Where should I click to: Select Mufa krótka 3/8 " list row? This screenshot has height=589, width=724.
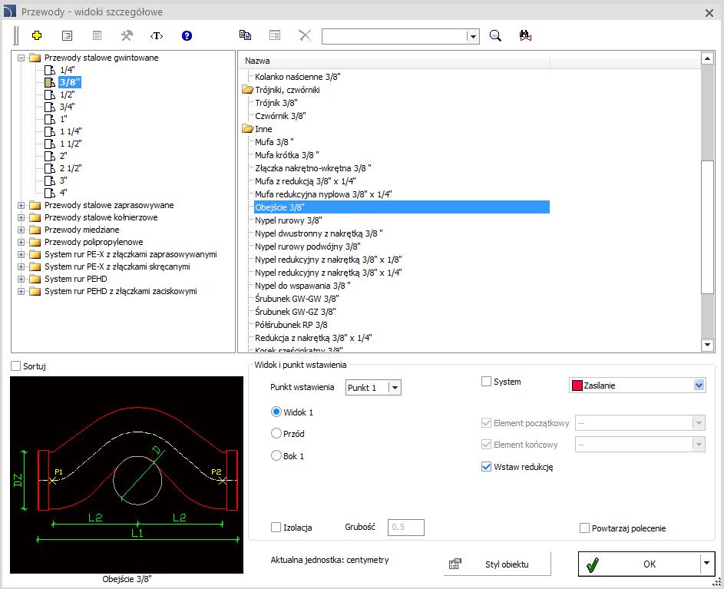click(x=287, y=155)
